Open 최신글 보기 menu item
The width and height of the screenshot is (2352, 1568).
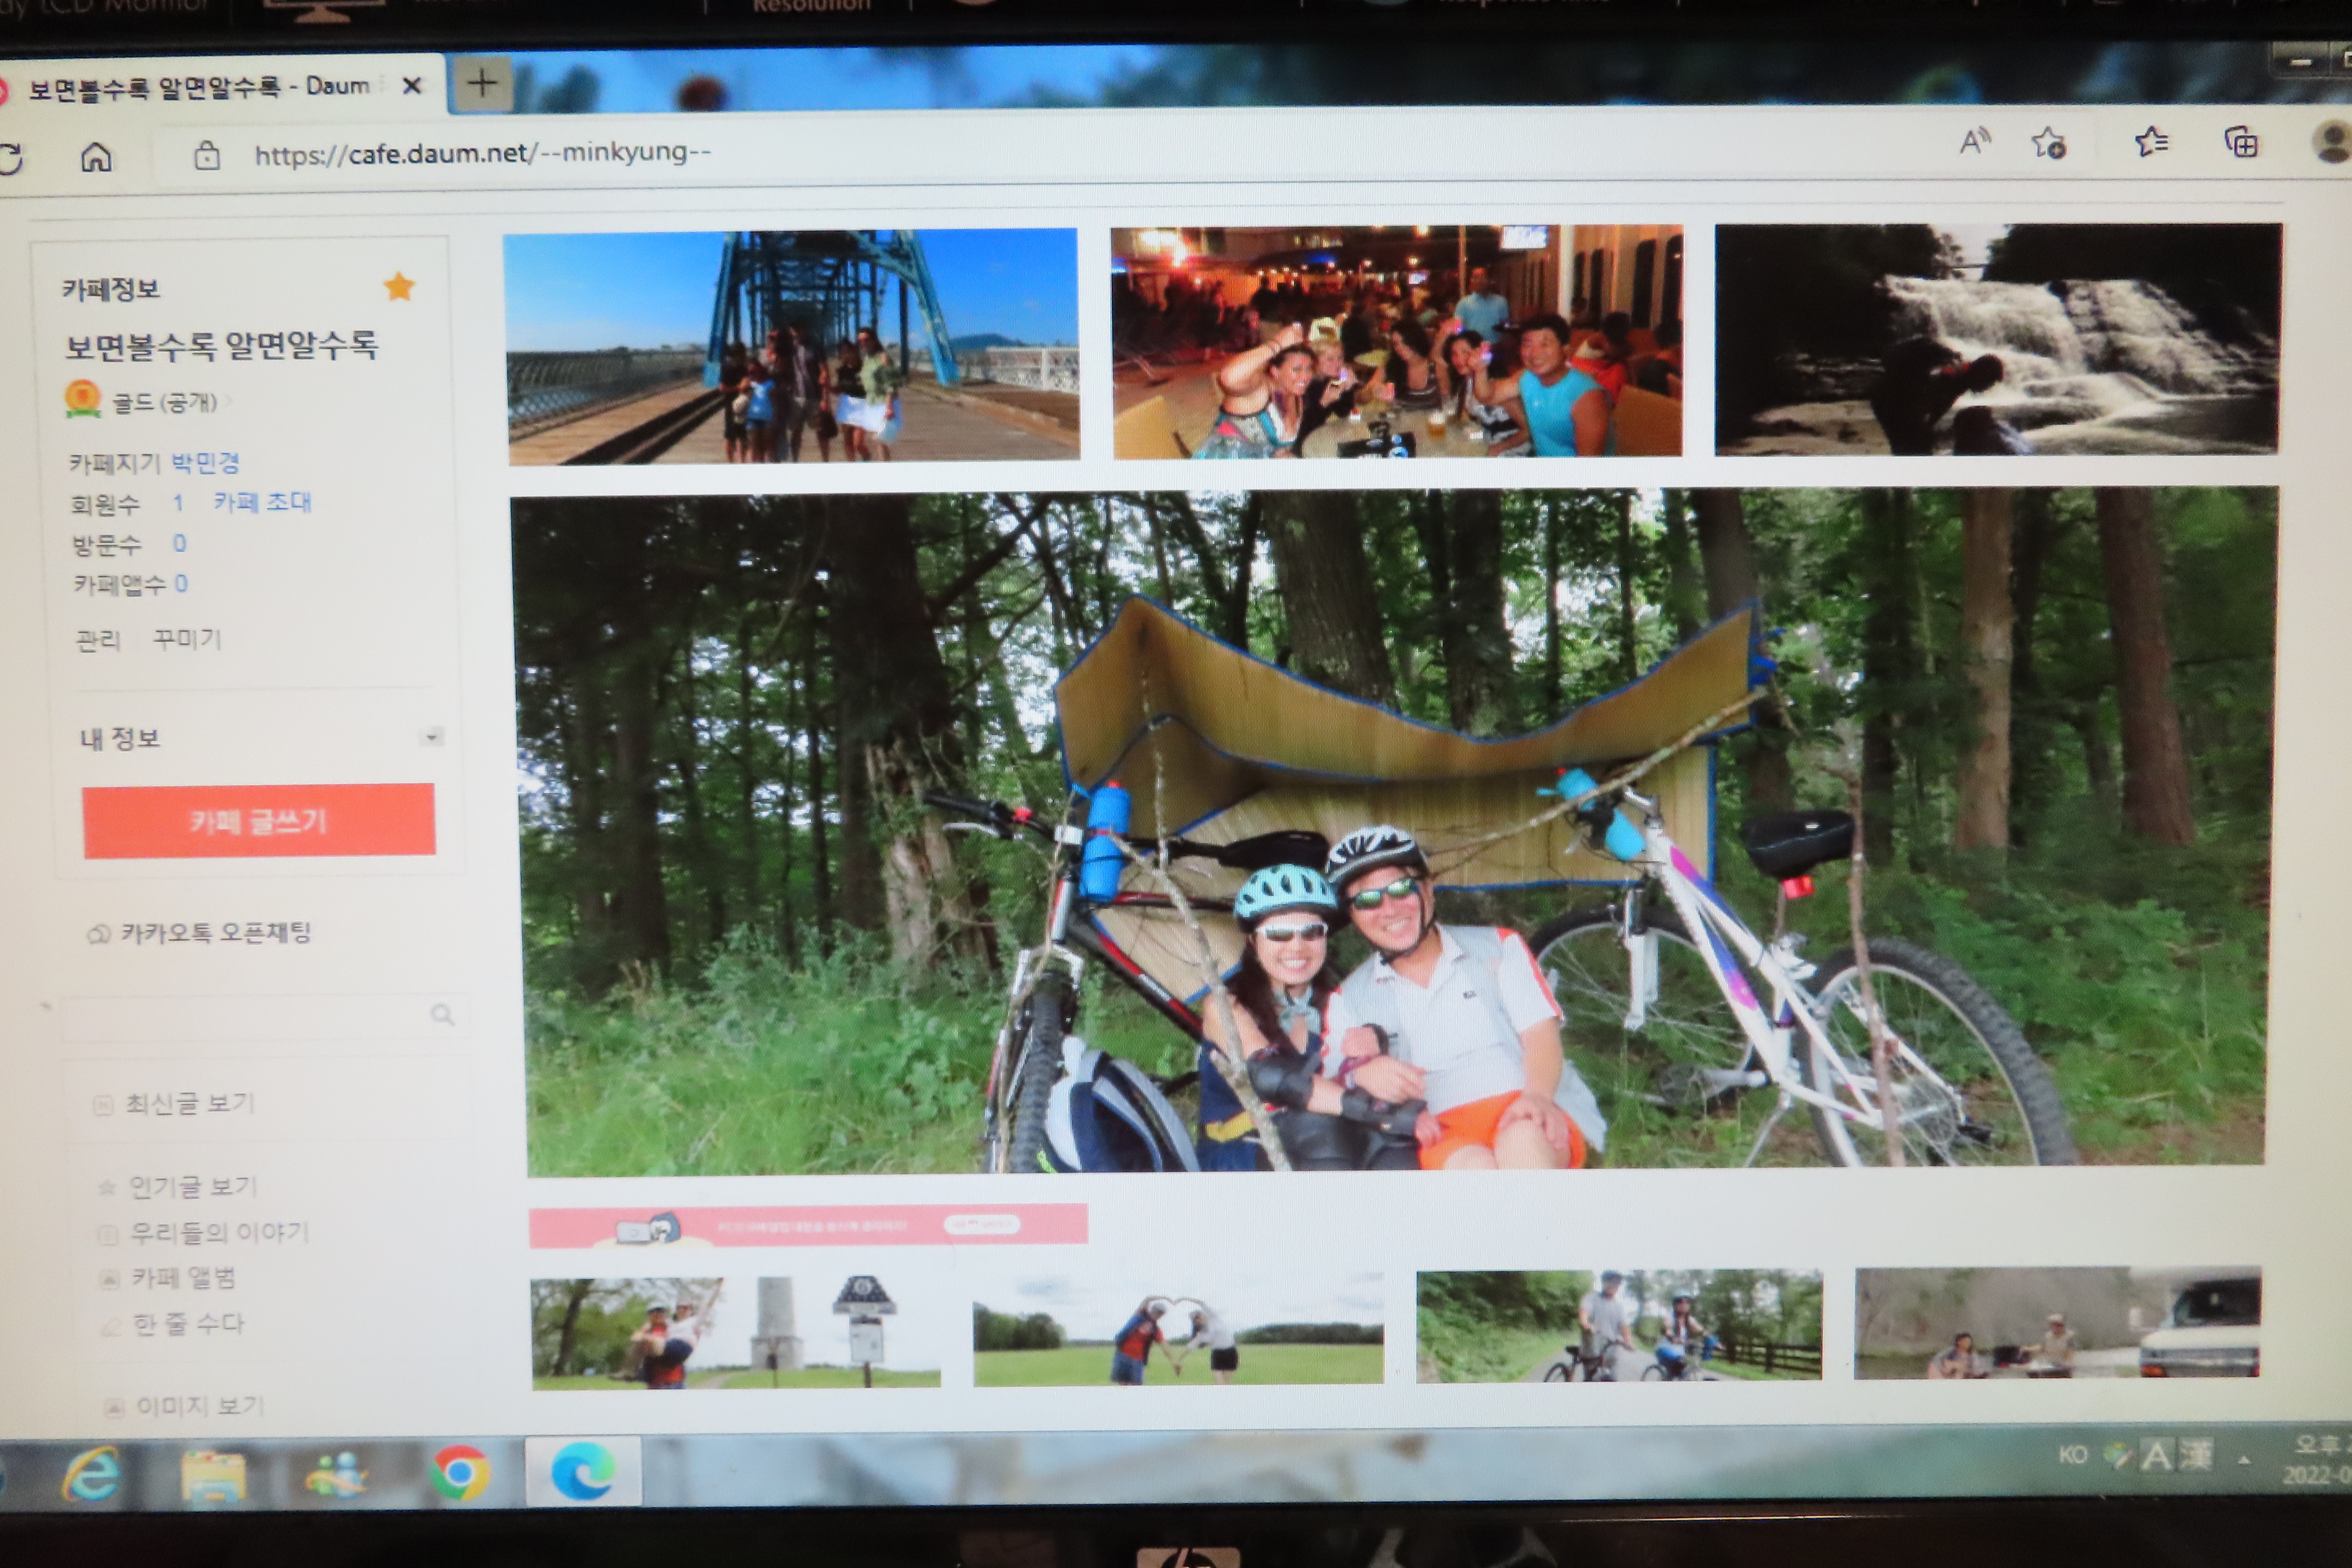[190, 1103]
